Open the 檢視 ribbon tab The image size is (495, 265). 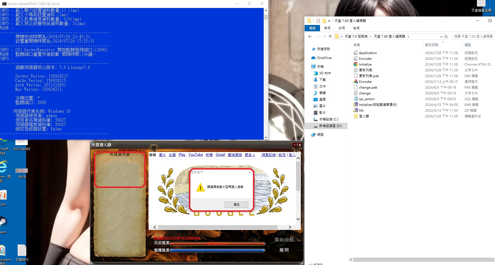(356, 28)
